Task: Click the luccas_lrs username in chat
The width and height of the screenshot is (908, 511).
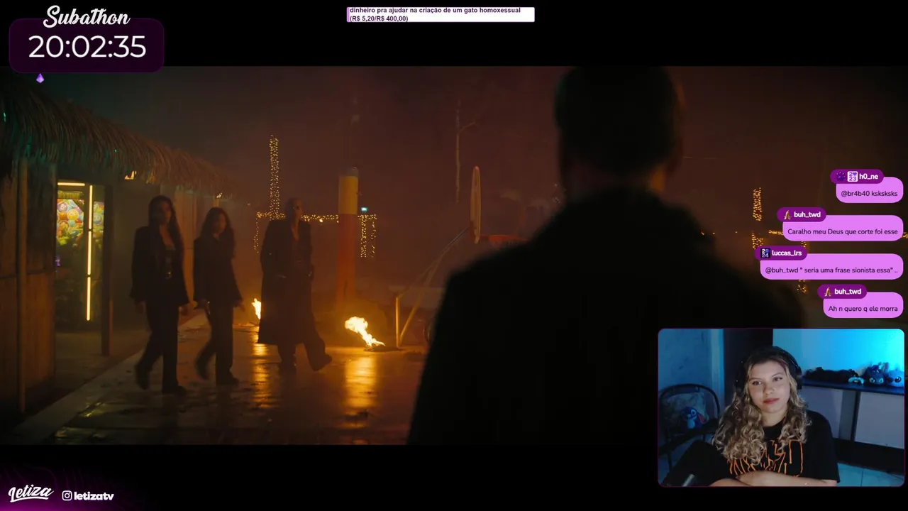Action: coord(787,253)
